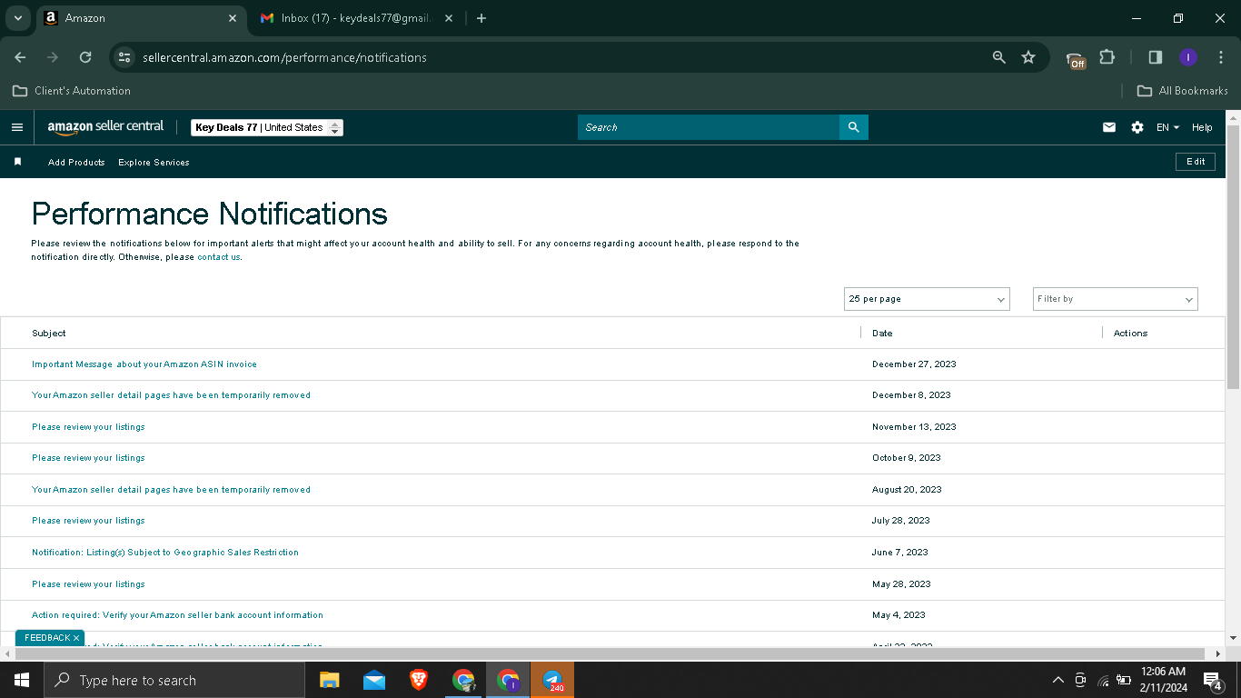The width and height of the screenshot is (1241, 698).
Task: Close the Gmail Inbox tab
Action: click(x=449, y=18)
